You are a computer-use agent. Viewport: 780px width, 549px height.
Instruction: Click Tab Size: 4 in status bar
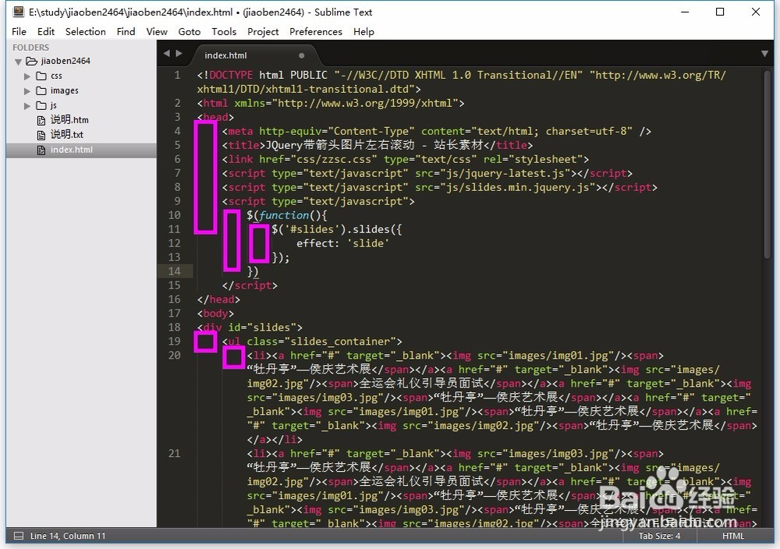tap(659, 536)
